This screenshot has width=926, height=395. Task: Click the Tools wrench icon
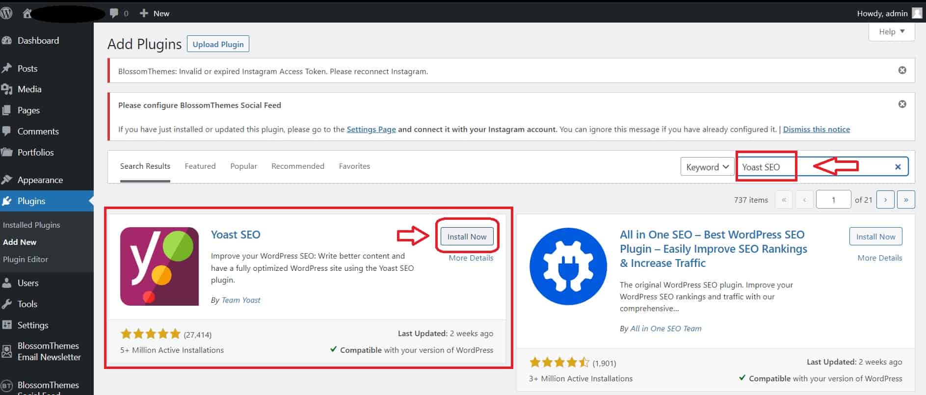pyautogui.click(x=7, y=304)
